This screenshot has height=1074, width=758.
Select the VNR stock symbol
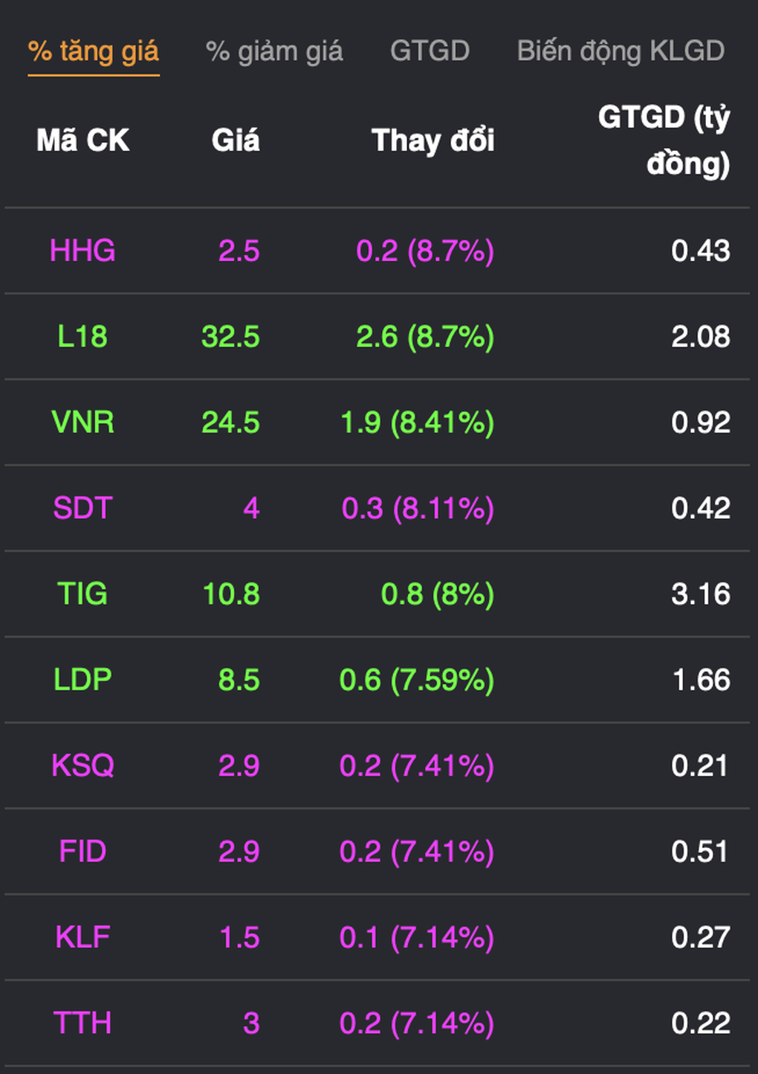pyautogui.click(x=82, y=422)
